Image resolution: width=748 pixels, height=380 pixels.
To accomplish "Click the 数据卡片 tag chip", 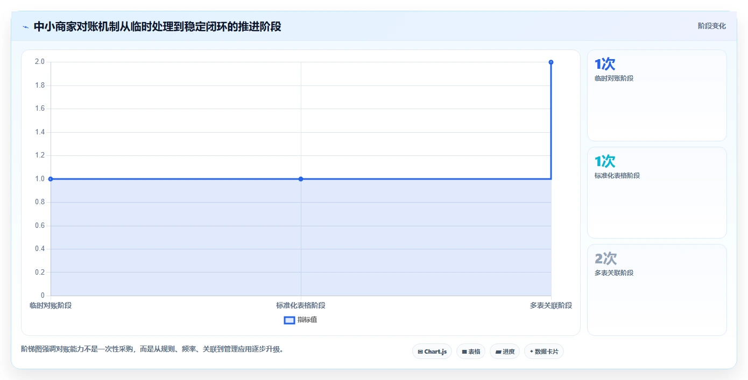I will coord(544,352).
